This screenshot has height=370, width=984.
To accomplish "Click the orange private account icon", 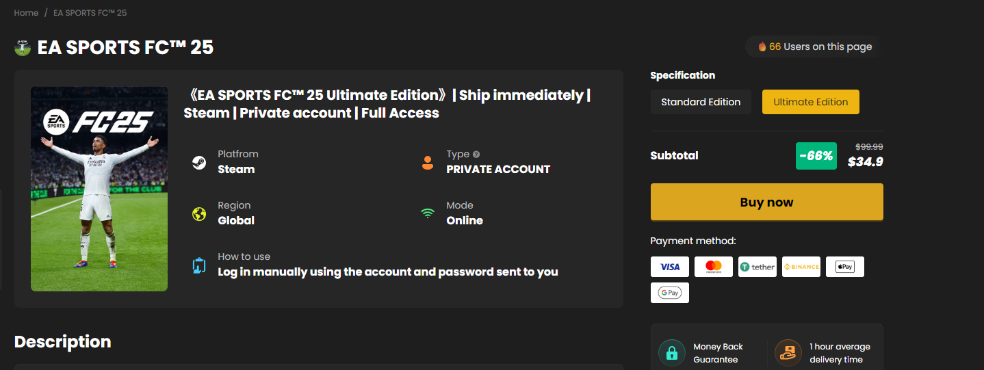I will (428, 163).
